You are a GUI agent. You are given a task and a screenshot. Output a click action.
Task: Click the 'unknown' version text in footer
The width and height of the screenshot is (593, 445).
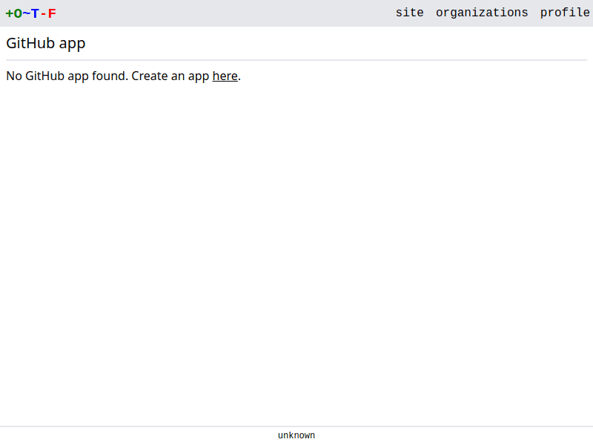(296, 435)
